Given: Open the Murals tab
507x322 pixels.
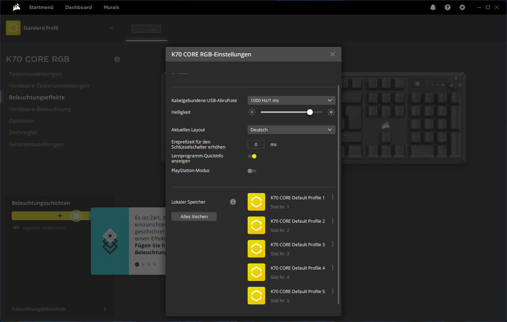Looking at the screenshot, I should [x=111, y=7].
